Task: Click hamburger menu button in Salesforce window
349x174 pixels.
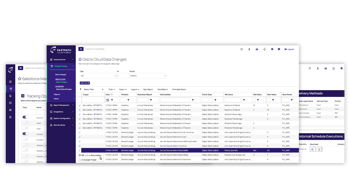Action: point(21,68)
